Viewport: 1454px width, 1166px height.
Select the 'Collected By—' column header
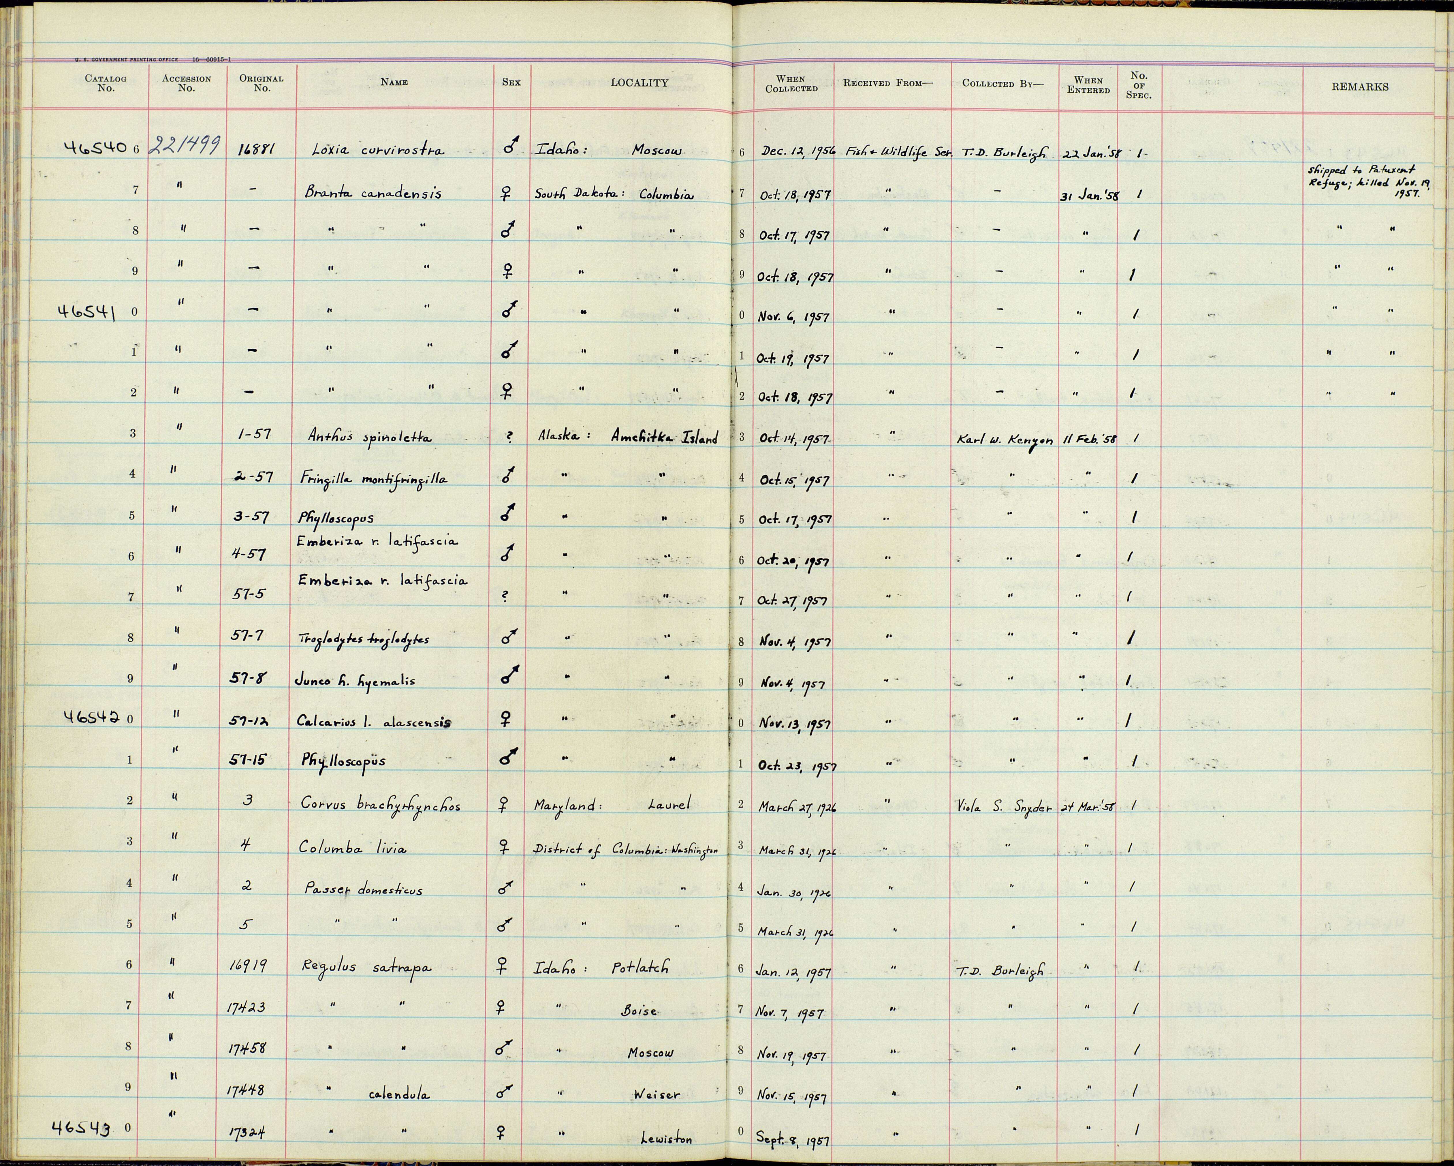pyautogui.click(x=1002, y=84)
